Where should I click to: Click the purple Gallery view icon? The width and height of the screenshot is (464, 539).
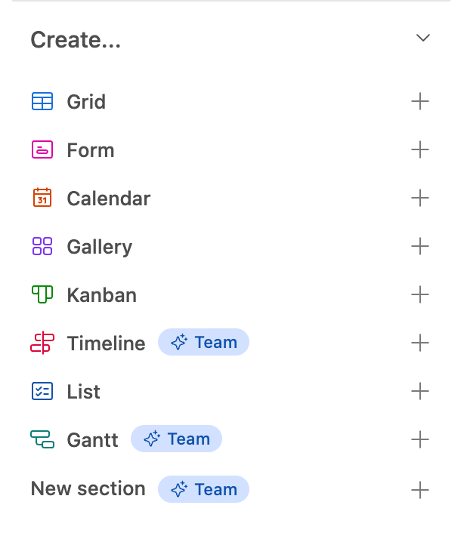click(42, 247)
